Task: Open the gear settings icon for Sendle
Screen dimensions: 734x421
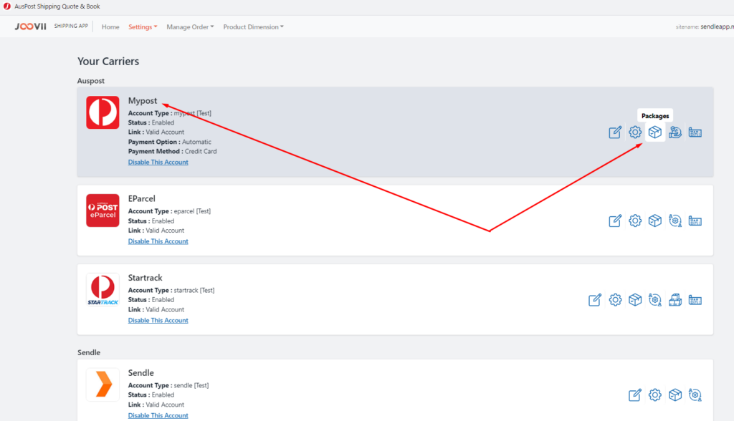Action: (x=655, y=395)
